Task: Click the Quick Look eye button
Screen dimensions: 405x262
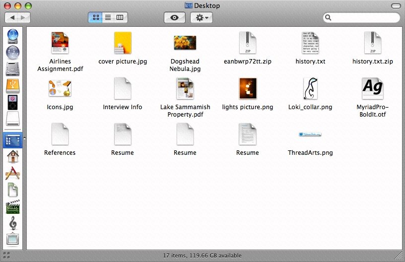Action: coord(175,17)
